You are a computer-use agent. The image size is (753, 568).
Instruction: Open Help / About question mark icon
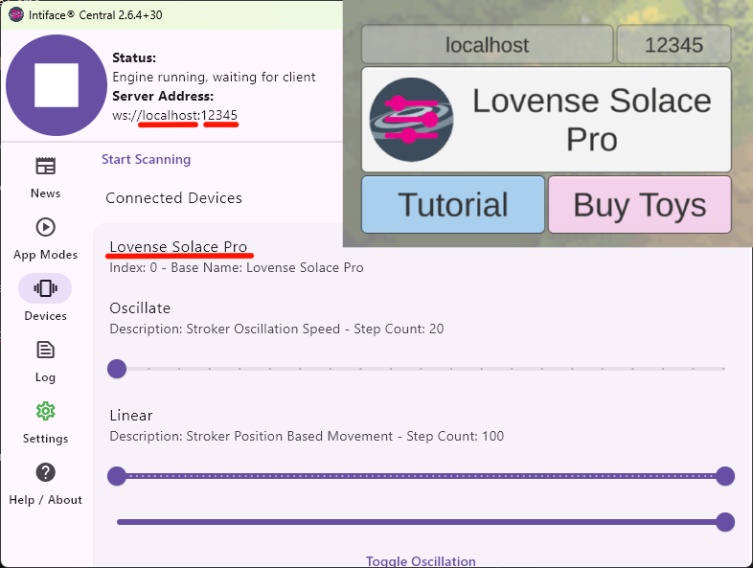pyautogui.click(x=46, y=472)
